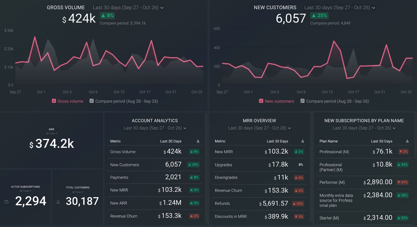Select Monthly extra data source plan row

[364, 200]
